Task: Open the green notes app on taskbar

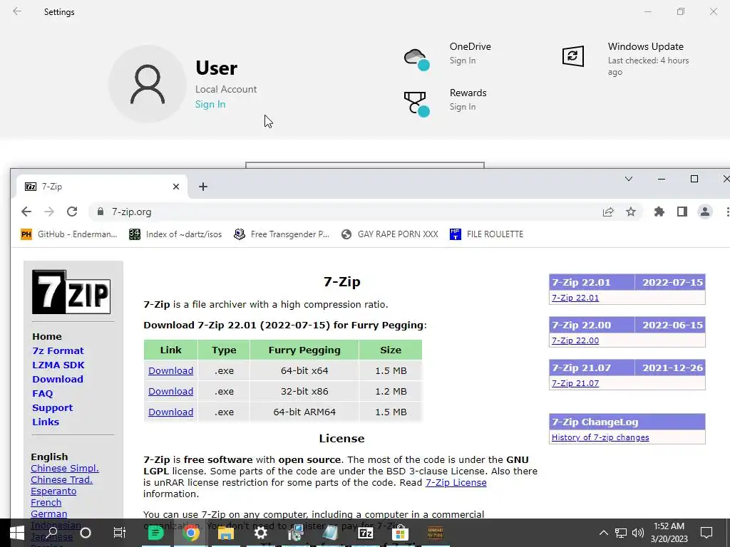Action: pos(155,533)
